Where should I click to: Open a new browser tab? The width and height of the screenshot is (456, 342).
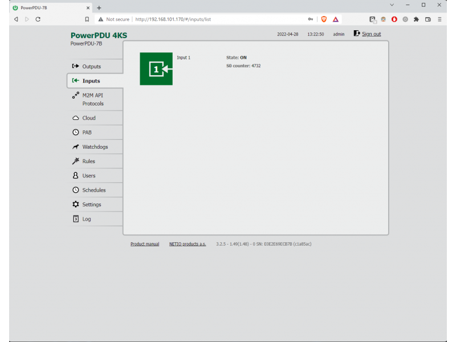click(99, 8)
